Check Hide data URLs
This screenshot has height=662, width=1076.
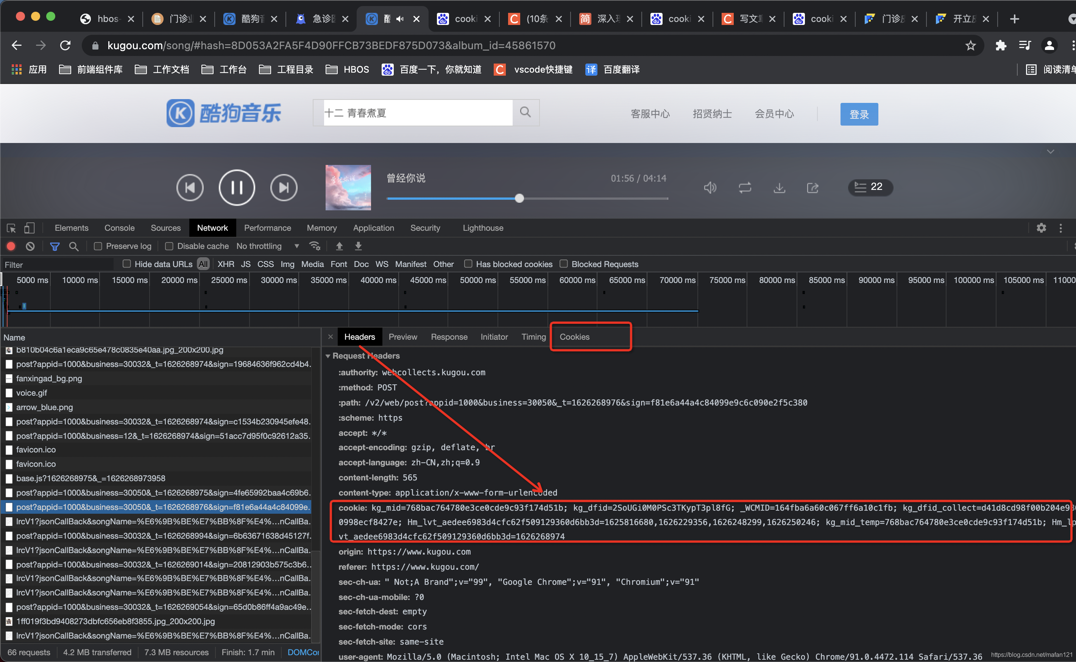click(126, 264)
